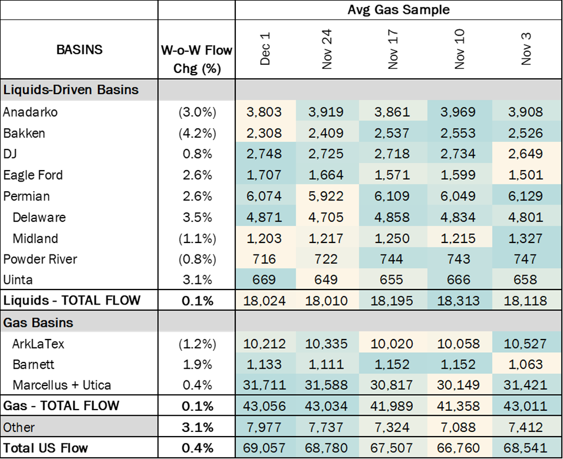The height and width of the screenshot is (459, 563).
Task: Click the Nov 10 column header
Action: (459, 49)
